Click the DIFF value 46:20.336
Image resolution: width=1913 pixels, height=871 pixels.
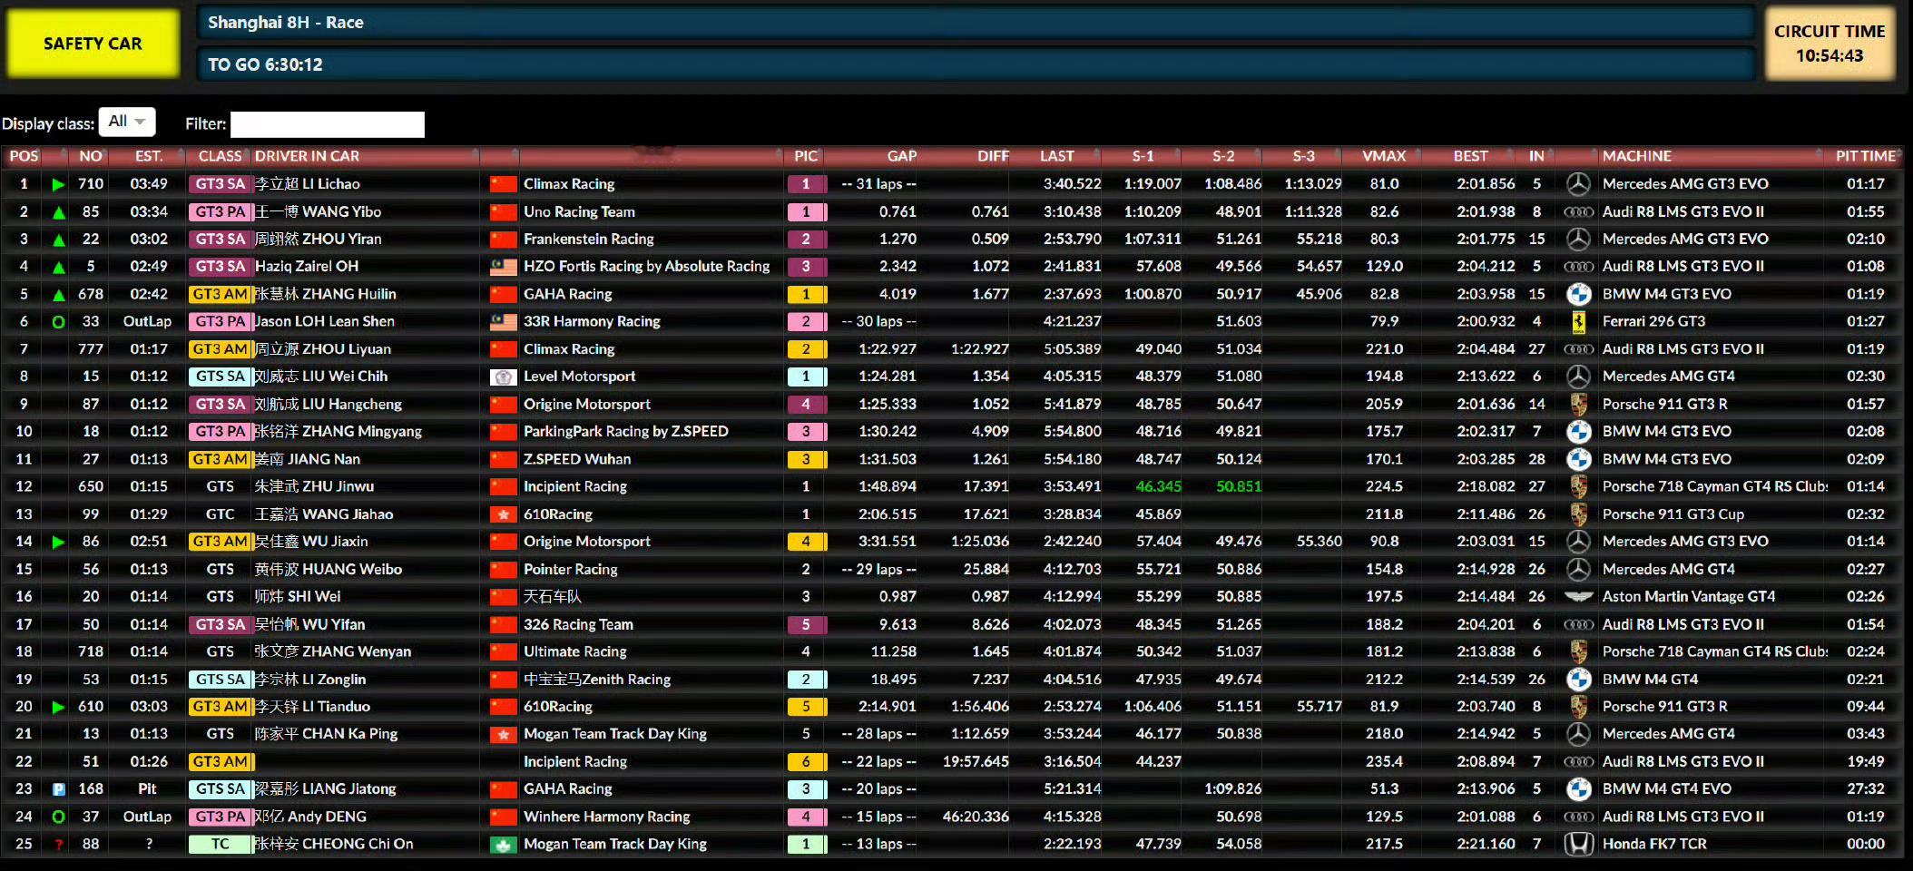(x=976, y=817)
